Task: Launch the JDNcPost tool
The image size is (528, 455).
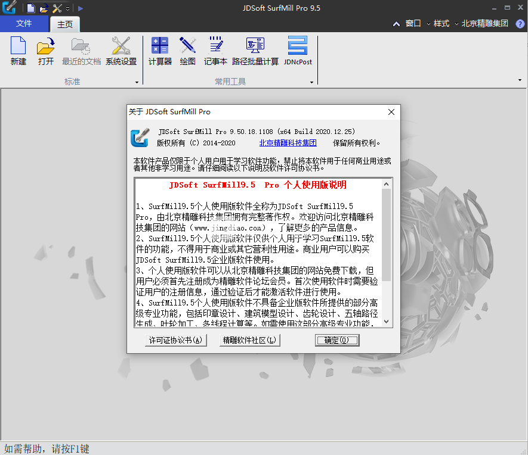Action: point(298,51)
